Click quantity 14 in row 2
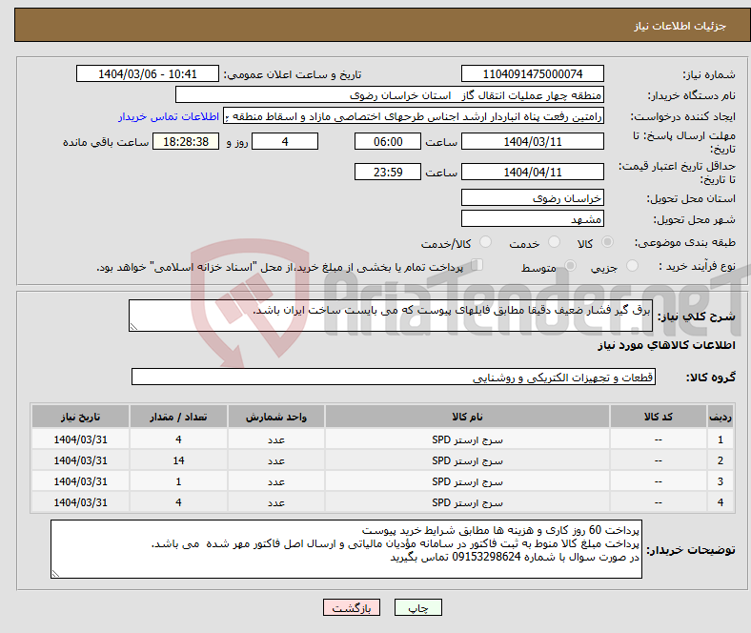 [x=178, y=460]
